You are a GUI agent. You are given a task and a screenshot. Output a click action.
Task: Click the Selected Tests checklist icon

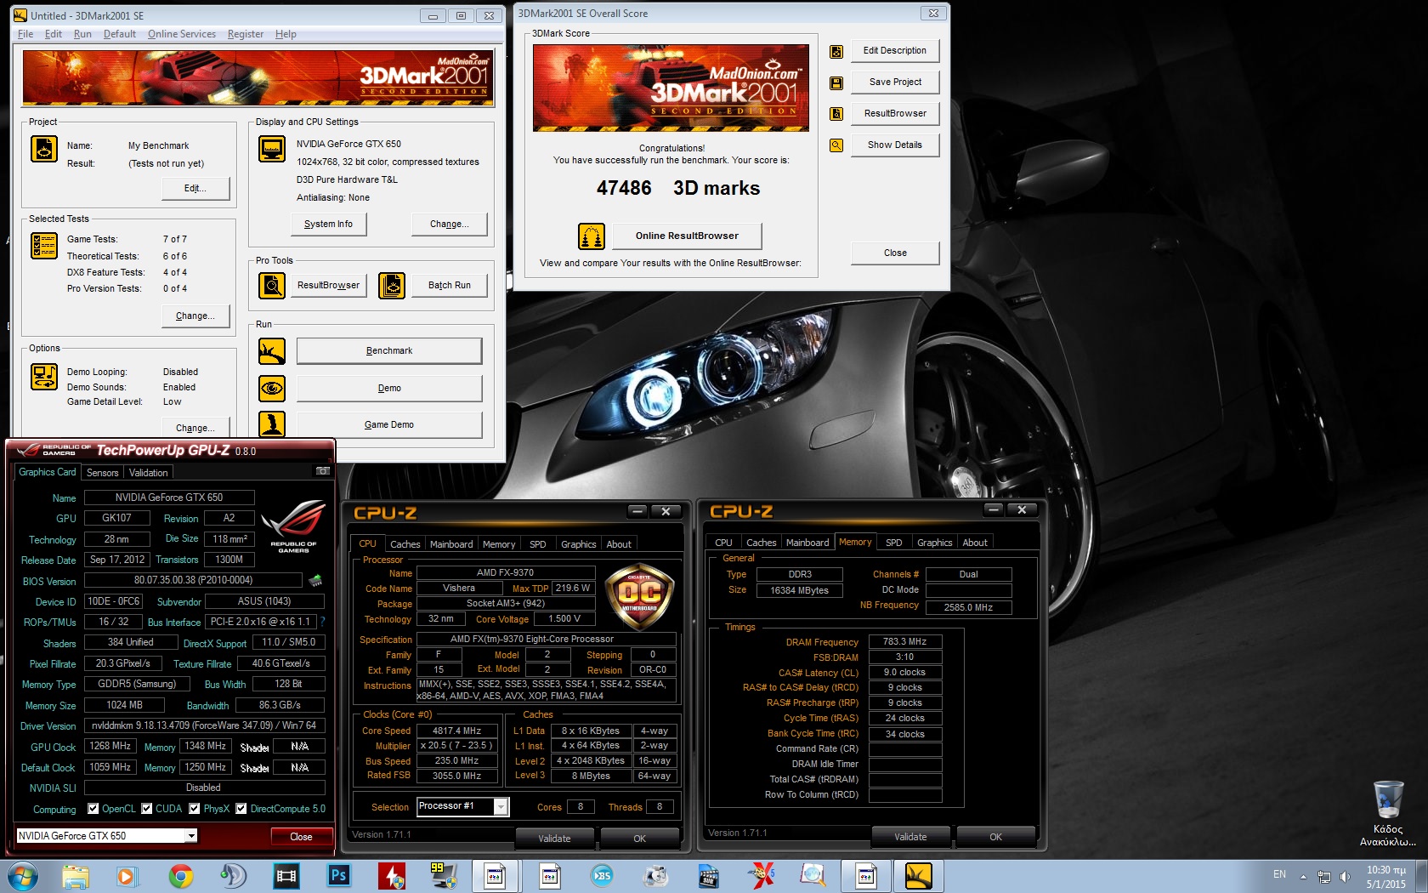pos(44,245)
